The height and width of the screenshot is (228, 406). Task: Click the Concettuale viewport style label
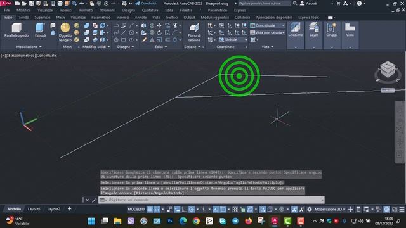[x=47, y=56]
